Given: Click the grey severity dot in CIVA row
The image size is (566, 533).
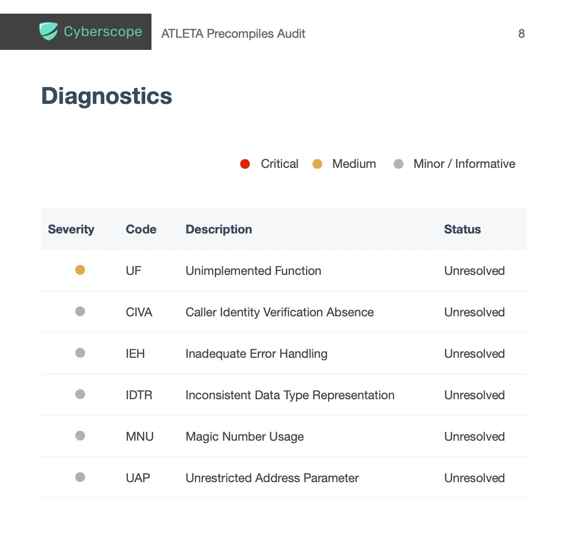Looking at the screenshot, I should pyautogui.click(x=80, y=312).
